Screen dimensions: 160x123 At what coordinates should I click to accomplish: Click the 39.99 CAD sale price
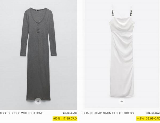153,118
